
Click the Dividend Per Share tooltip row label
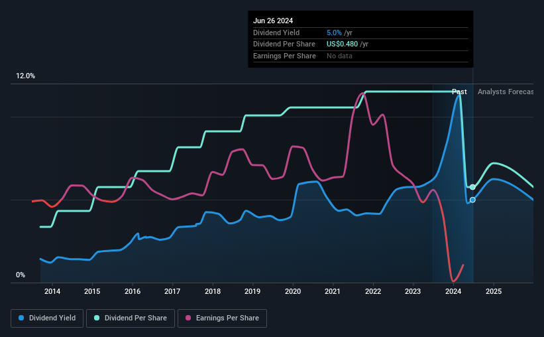click(x=284, y=44)
